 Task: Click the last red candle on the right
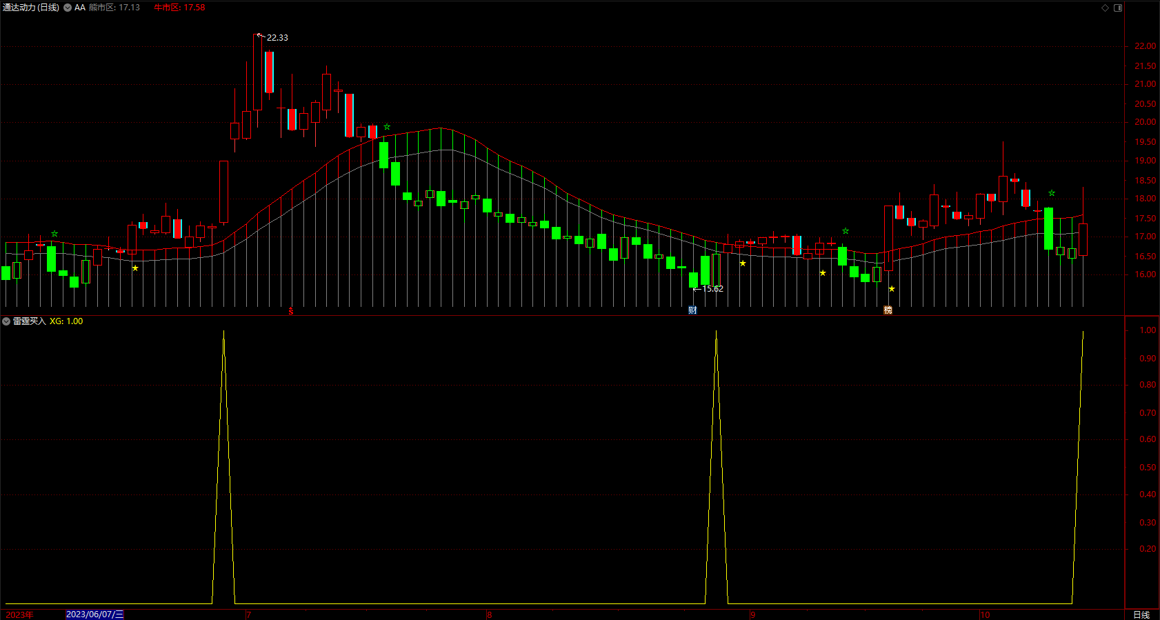[x=1083, y=239]
